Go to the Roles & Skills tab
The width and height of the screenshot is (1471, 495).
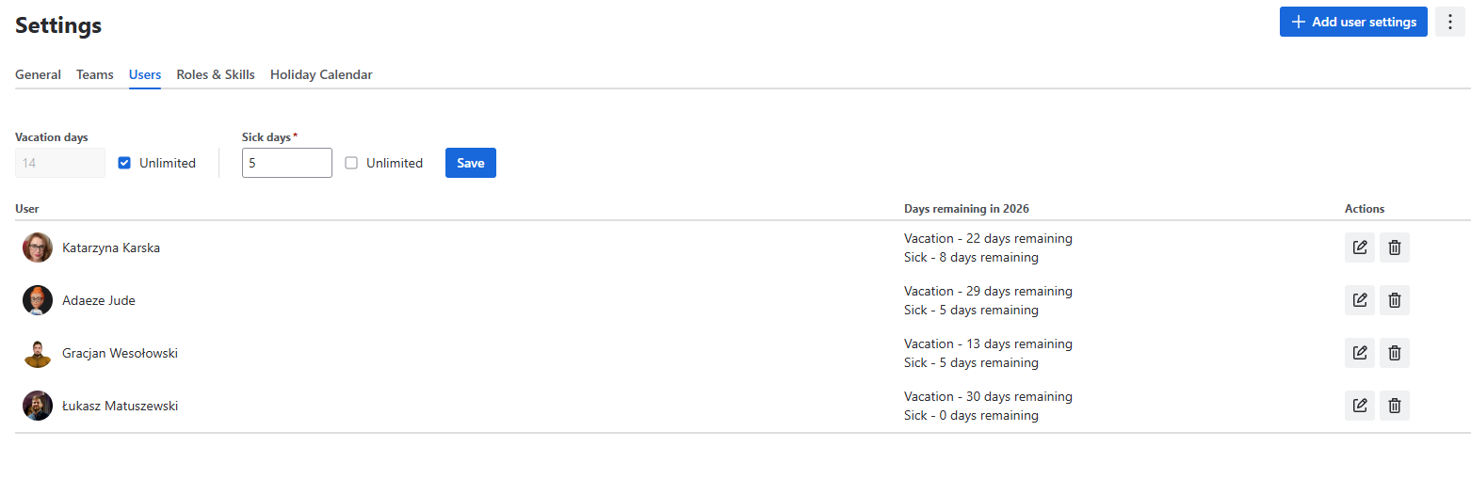pyautogui.click(x=216, y=74)
